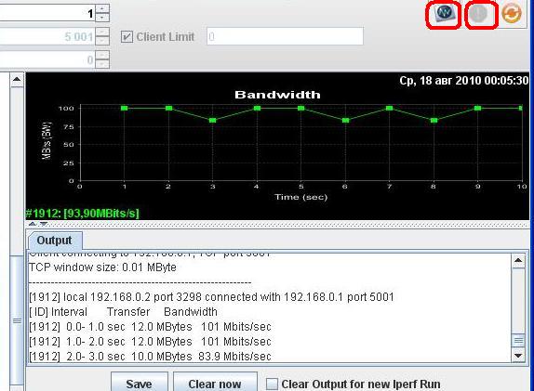Click the spinner field containing 5 001
This screenshot has width=534, height=391.
pyautogui.click(x=47, y=36)
